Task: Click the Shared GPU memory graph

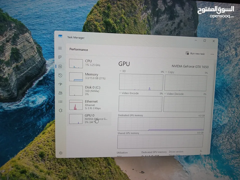Action: 160,142
